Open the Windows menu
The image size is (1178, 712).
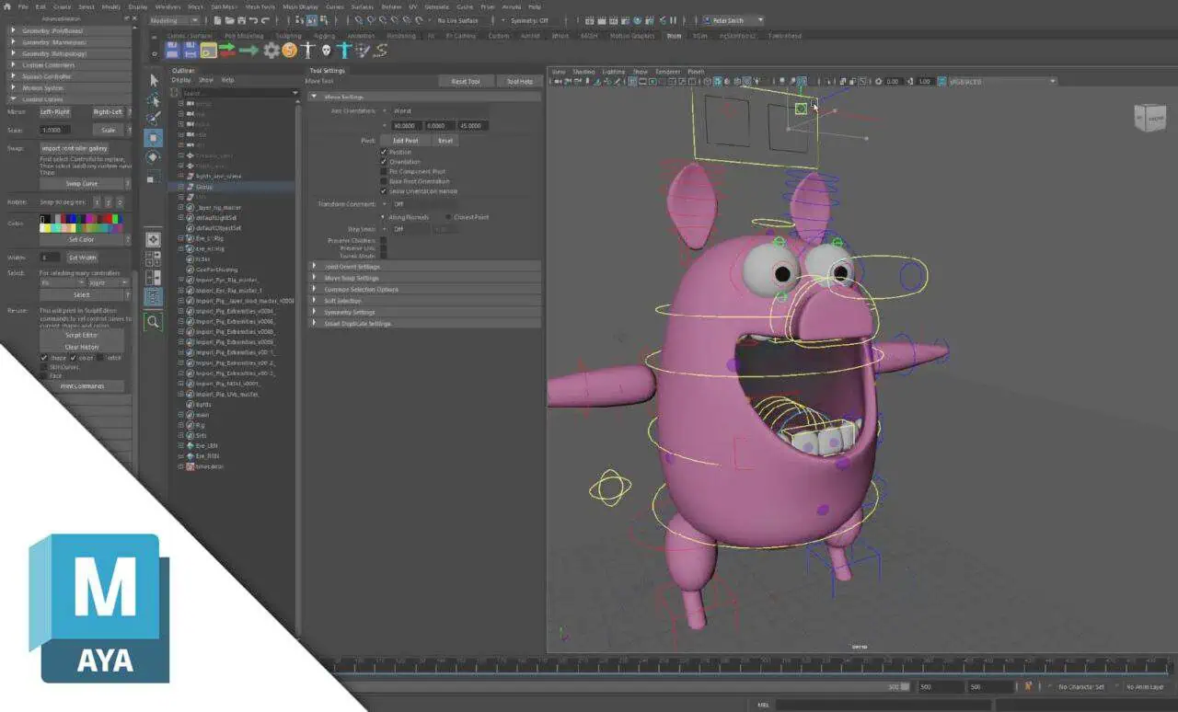167,6
